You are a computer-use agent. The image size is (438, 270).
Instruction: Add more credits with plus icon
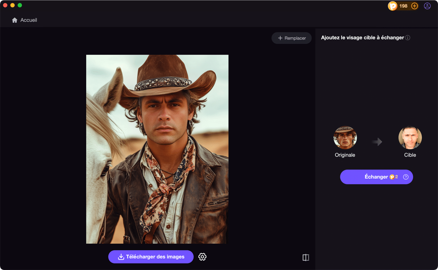click(x=414, y=6)
